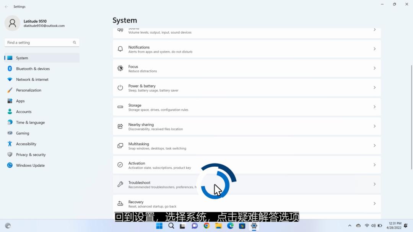Open the Notifications settings row
Image resolution: width=413 pixels, height=232 pixels.
(x=247, y=49)
